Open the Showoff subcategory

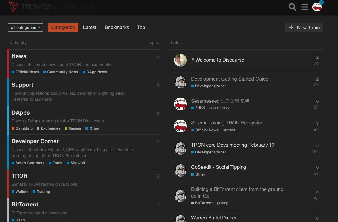pos(76,163)
